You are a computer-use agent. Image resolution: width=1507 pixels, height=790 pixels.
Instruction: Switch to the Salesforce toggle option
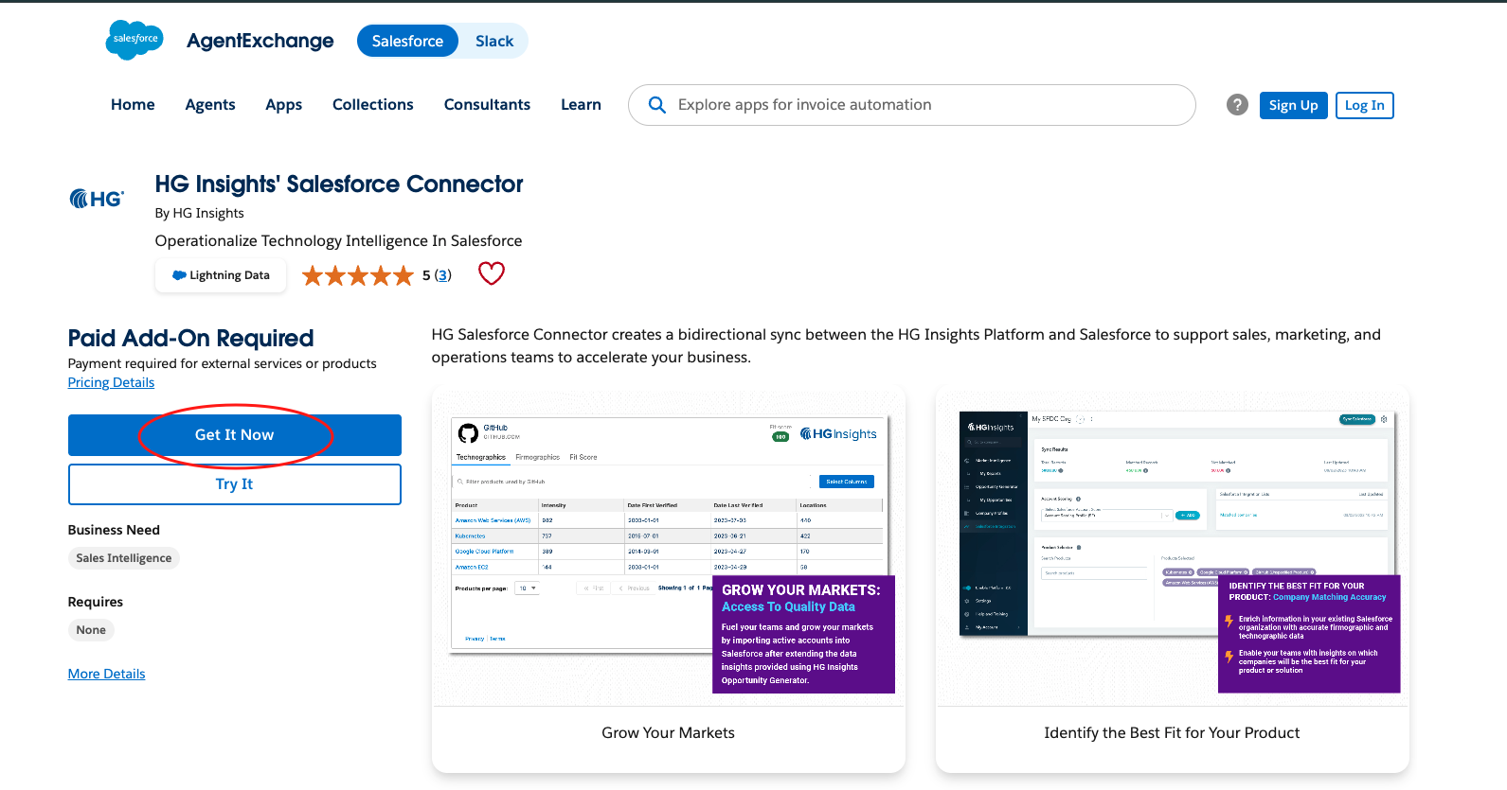coord(407,41)
